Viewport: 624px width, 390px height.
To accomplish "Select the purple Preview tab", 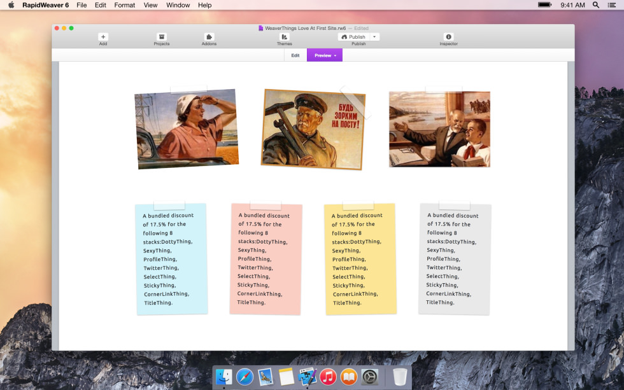I will [x=325, y=55].
